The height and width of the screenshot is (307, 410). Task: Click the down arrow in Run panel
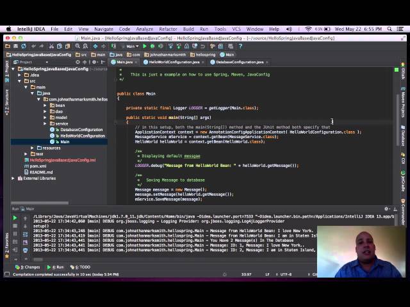(26, 226)
